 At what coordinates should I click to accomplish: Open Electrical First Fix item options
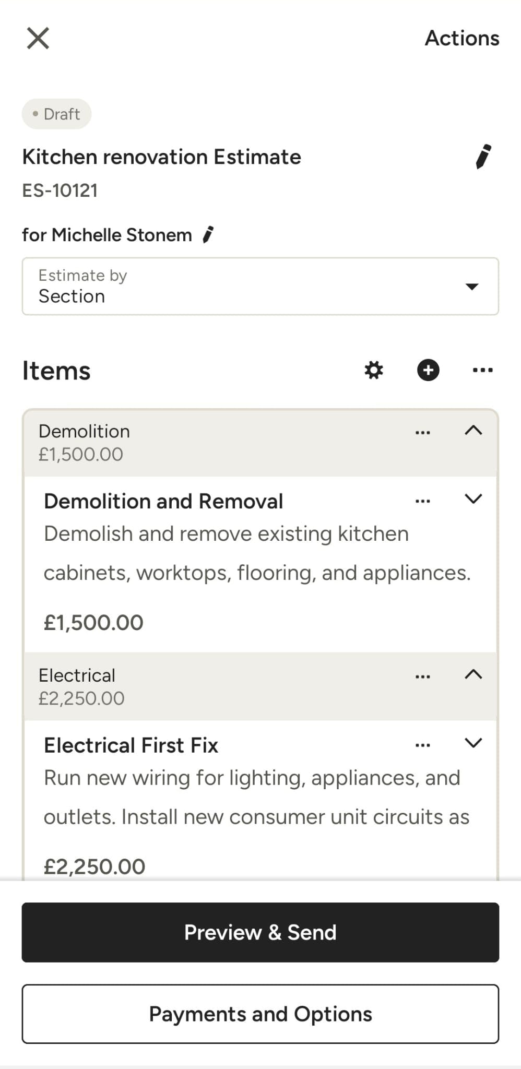pyautogui.click(x=422, y=745)
